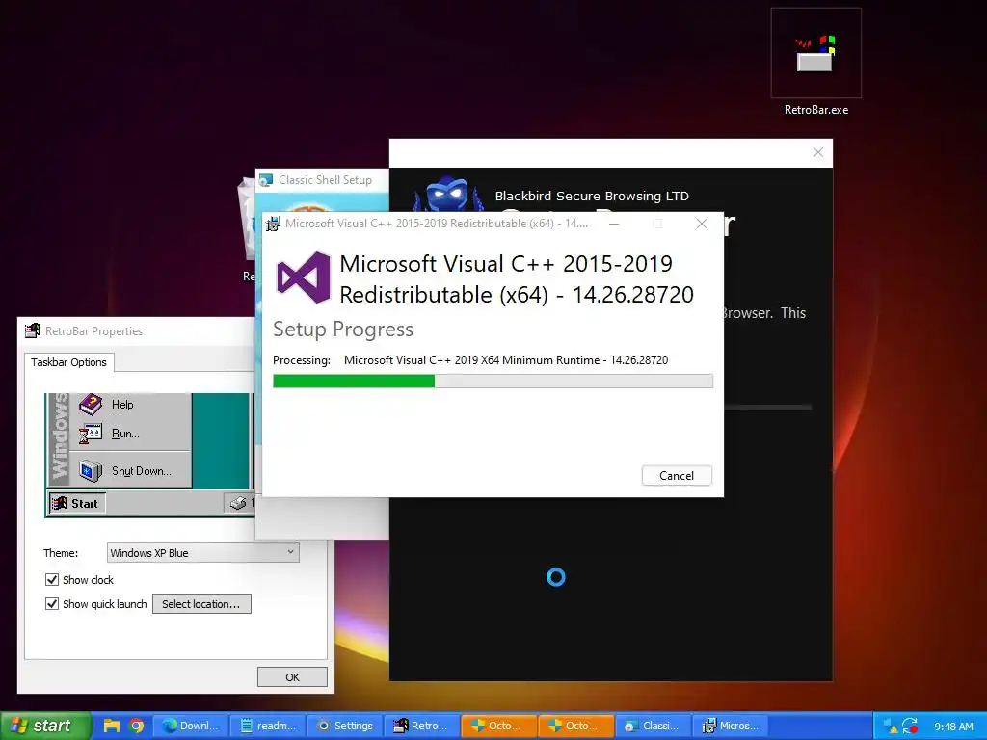Screen dimensions: 987x740
Task: Toggle the Show quick launch checkbox
Action: 52,603
